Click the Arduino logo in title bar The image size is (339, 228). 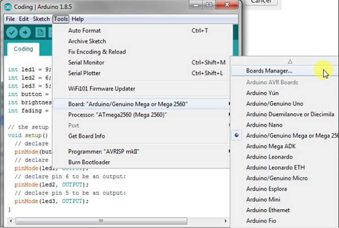tap(8, 7)
